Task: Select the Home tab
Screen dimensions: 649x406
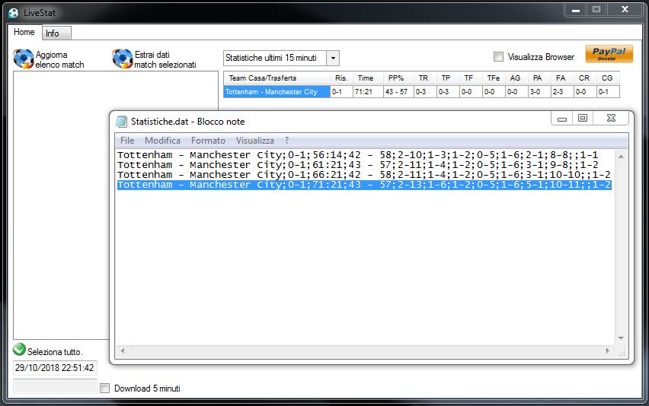Action: (24, 32)
